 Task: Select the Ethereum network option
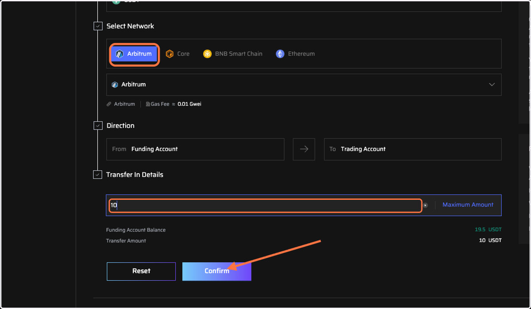coord(296,54)
